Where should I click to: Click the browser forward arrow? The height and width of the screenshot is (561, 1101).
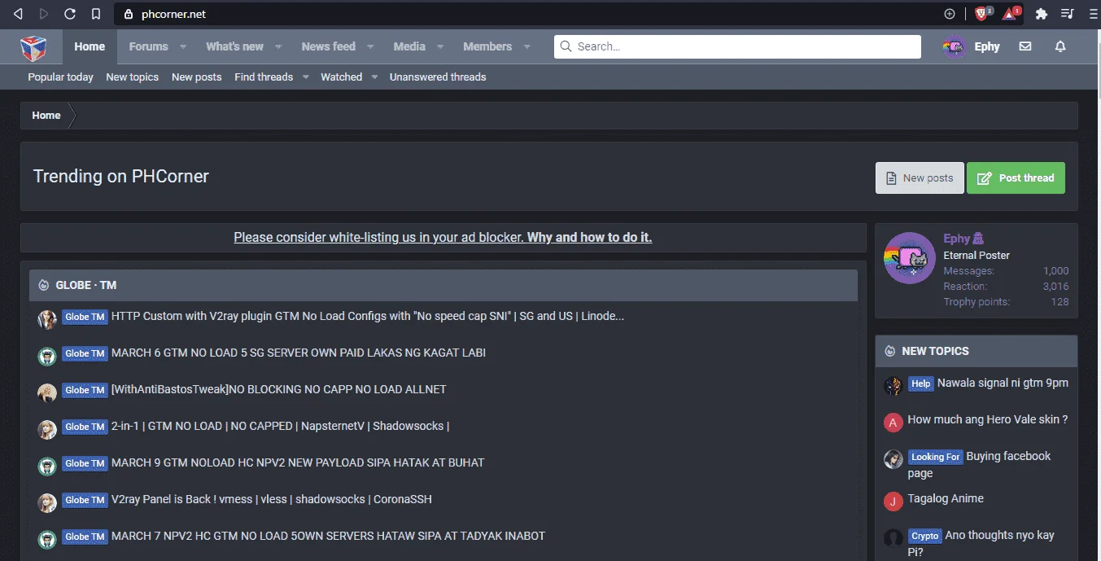click(44, 14)
